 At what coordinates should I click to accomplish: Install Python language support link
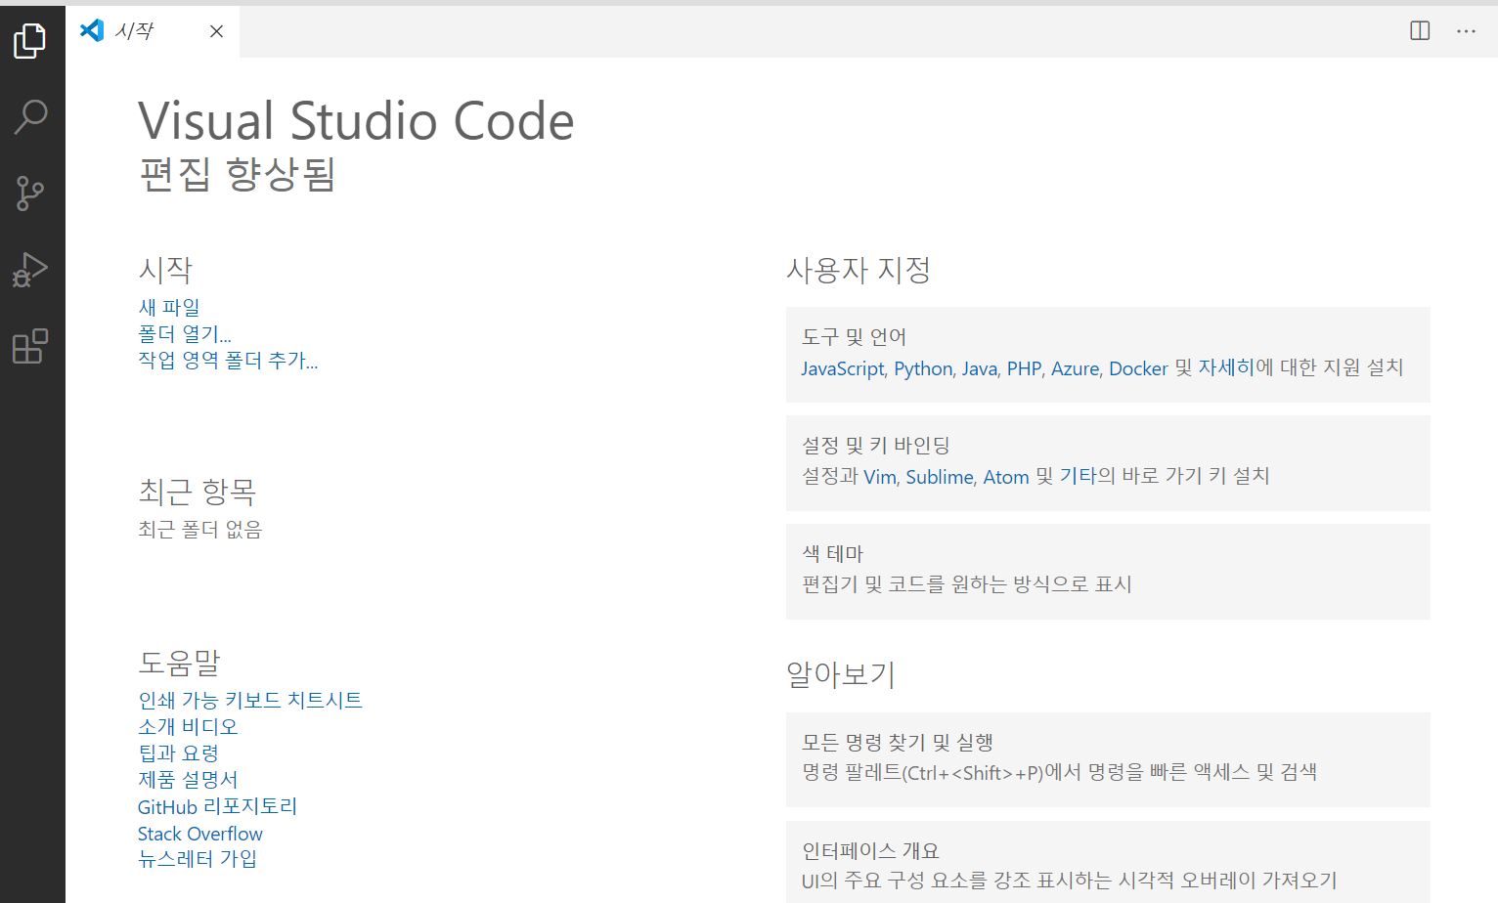[923, 368]
